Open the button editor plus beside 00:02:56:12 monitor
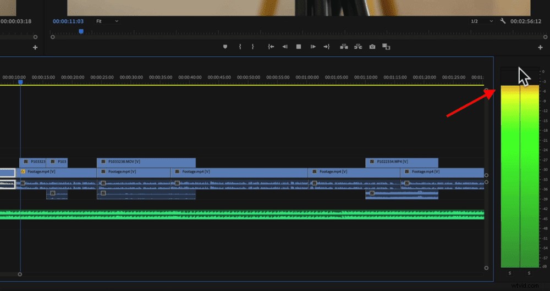 [540, 47]
